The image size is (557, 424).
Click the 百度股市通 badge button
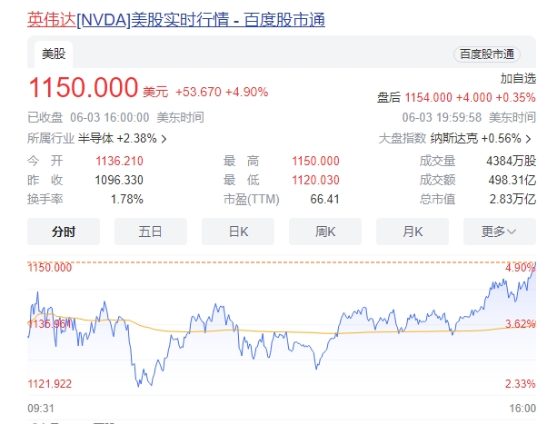(487, 54)
